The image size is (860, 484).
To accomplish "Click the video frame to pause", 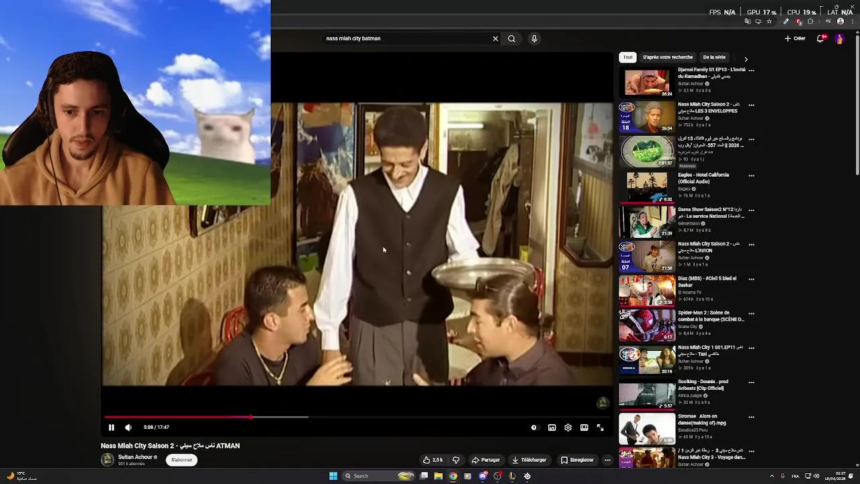I will click(x=357, y=245).
